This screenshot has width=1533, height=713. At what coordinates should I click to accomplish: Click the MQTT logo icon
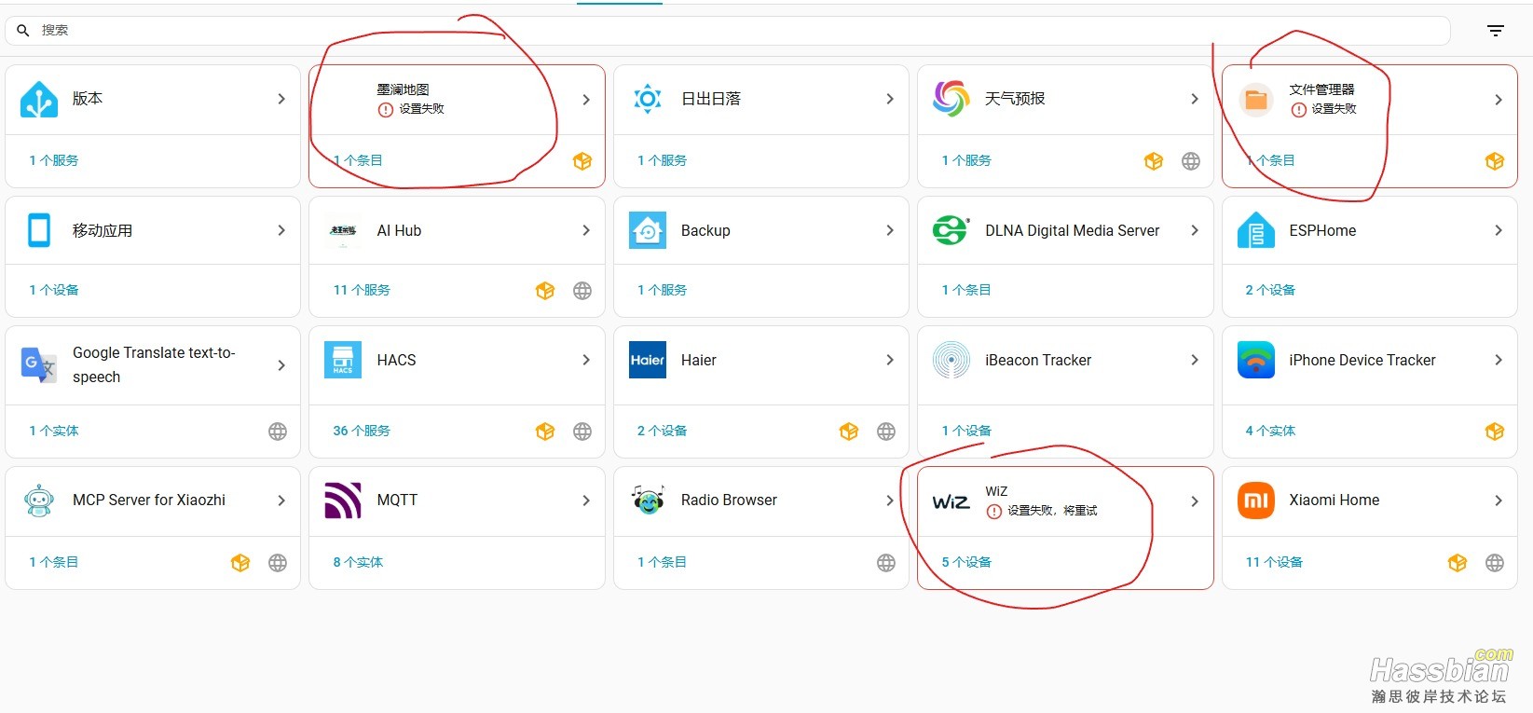click(343, 500)
